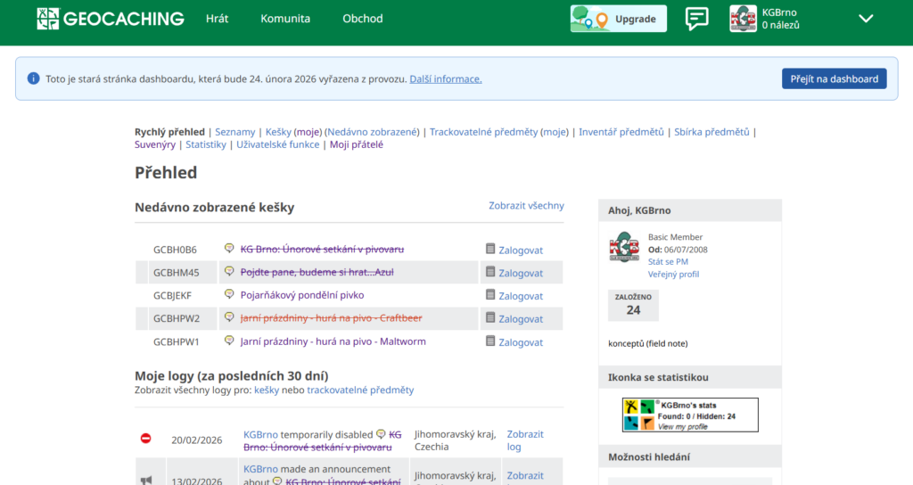The height and width of the screenshot is (485, 913).
Task: Click the event icon in the 20/02/2026 log entry
Action: click(381, 434)
